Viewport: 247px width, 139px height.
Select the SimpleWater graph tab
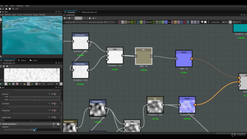pos(70,12)
